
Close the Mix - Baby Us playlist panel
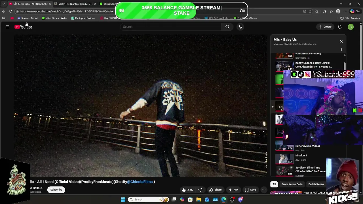[341, 41]
